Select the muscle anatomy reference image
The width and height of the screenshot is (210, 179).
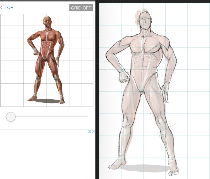[x=47, y=60]
